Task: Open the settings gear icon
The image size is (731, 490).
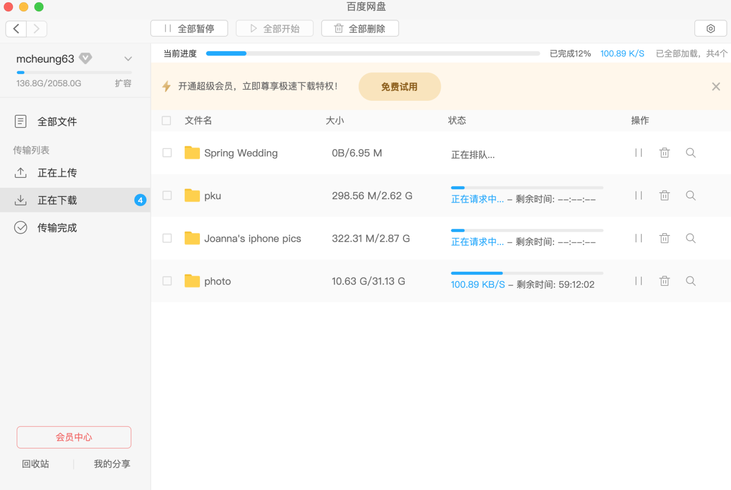Action: pyautogui.click(x=710, y=28)
